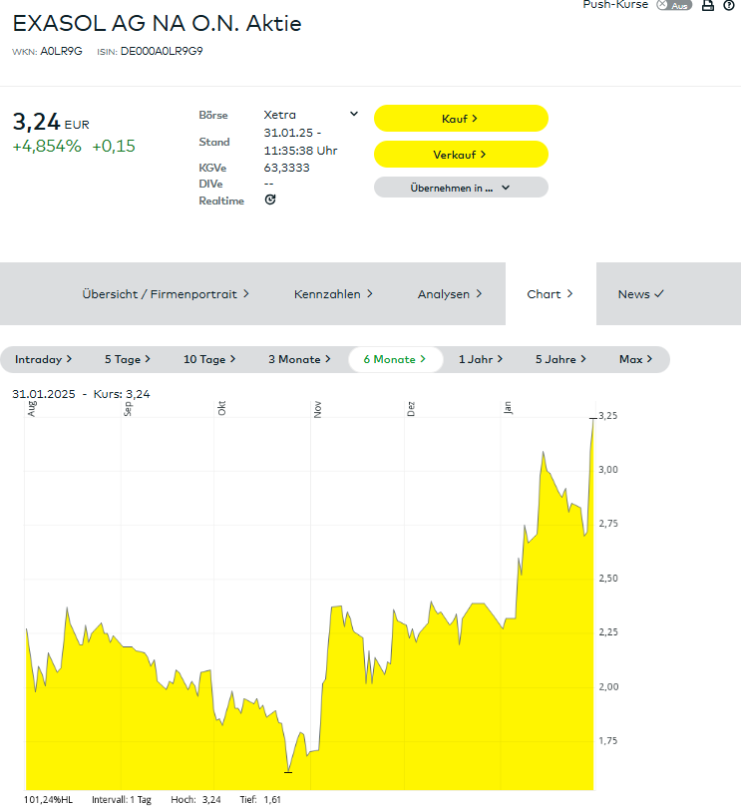
Task: Click the +0,15 absolute change value
Action: pos(114,146)
